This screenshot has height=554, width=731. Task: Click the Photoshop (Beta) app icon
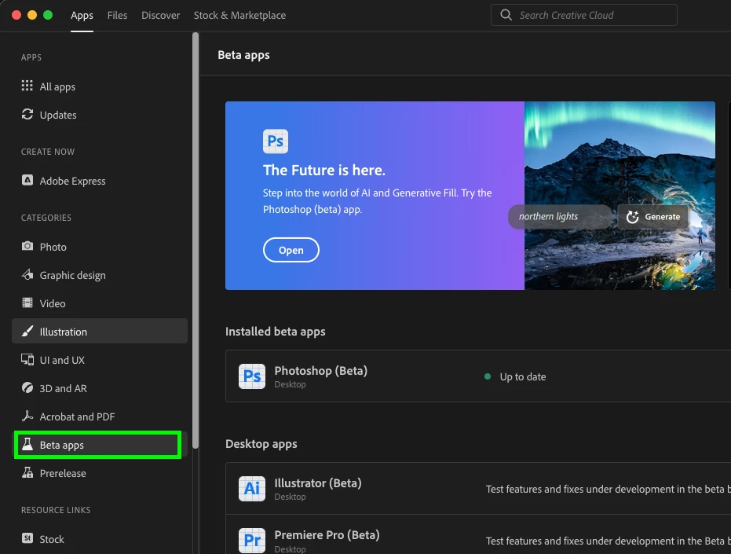click(x=252, y=376)
